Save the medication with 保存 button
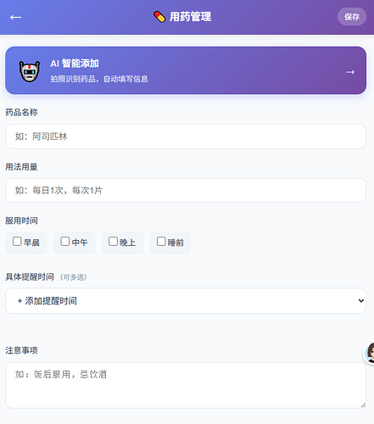Viewport: 374px width, 424px height. tap(352, 17)
